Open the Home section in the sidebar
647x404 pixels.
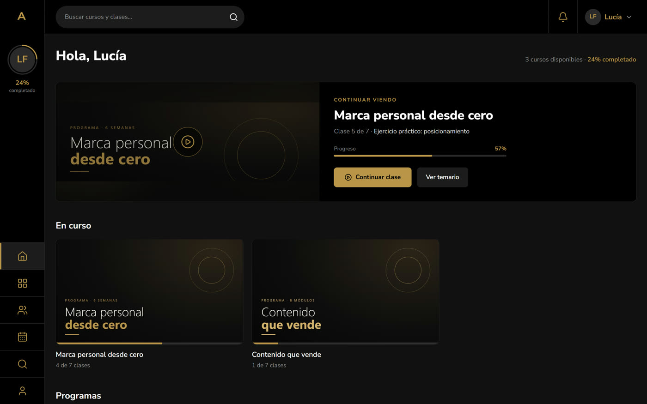(x=22, y=256)
